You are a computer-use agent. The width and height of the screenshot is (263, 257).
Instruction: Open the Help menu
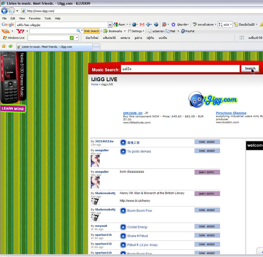[x=58, y=18]
